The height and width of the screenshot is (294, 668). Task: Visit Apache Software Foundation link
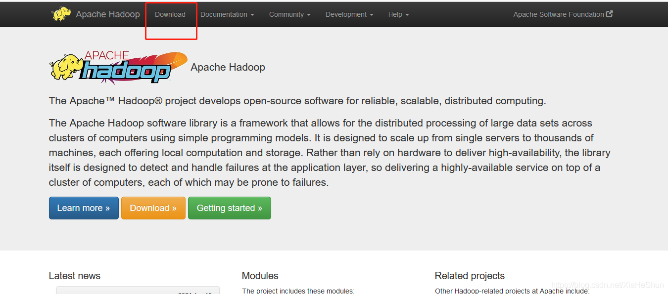pos(563,14)
